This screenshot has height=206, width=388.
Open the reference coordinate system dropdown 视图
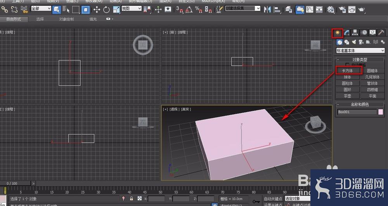132,9
